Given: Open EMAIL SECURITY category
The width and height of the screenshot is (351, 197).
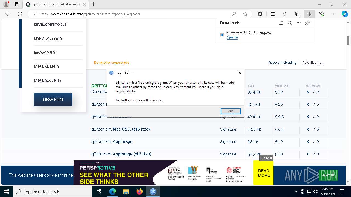Looking at the screenshot, I should coord(48,80).
